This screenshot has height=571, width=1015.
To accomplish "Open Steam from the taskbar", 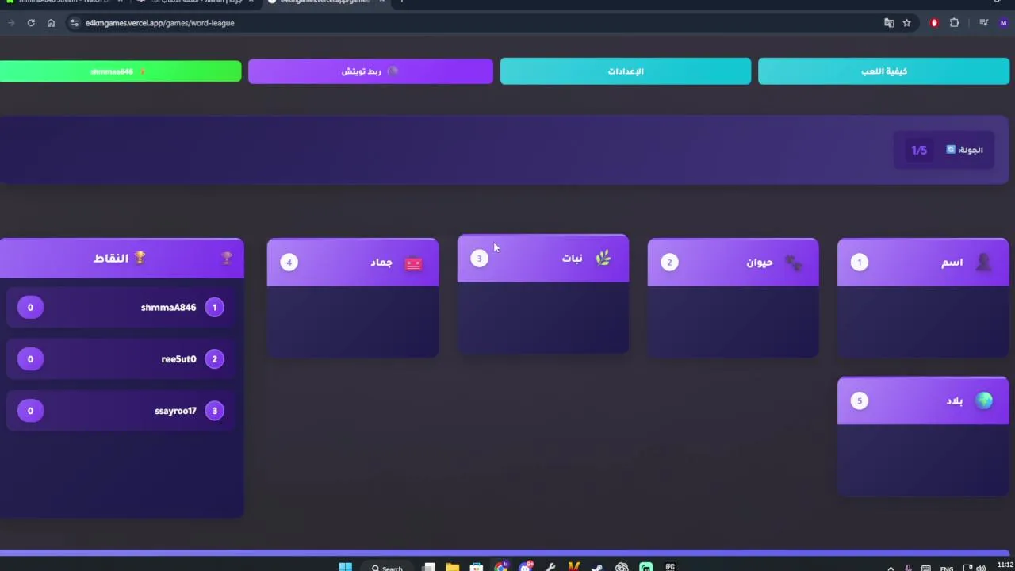I will (x=597, y=567).
